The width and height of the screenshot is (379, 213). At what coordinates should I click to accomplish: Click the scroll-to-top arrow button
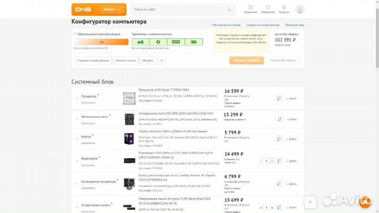coord(311,202)
